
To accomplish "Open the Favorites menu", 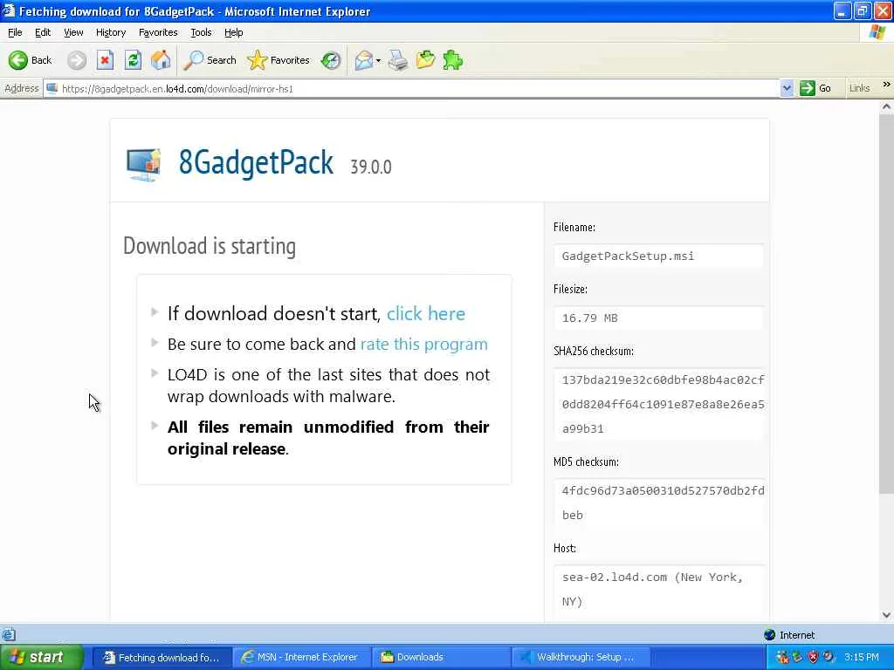I will click(x=158, y=32).
